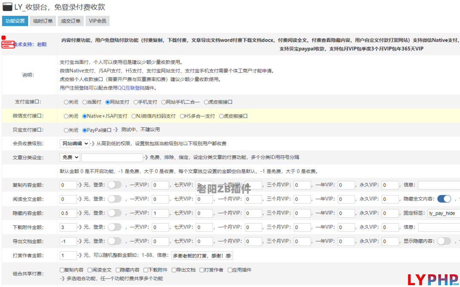Choose H5多合一支付 WeChat option
The height and width of the screenshot is (287, 460).
click(x=182, y=116)
